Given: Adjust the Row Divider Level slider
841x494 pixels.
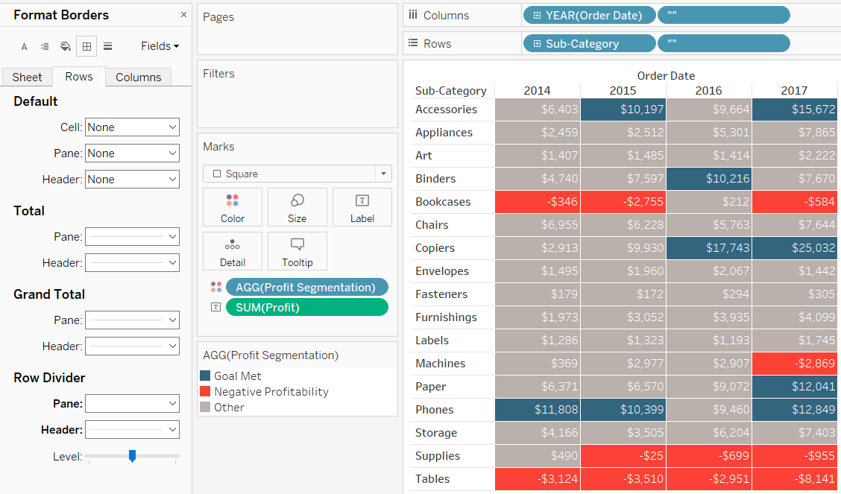Looking at the screenshot, I should (133, 457).
